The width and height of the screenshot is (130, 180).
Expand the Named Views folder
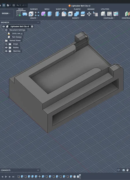point(3,41)
